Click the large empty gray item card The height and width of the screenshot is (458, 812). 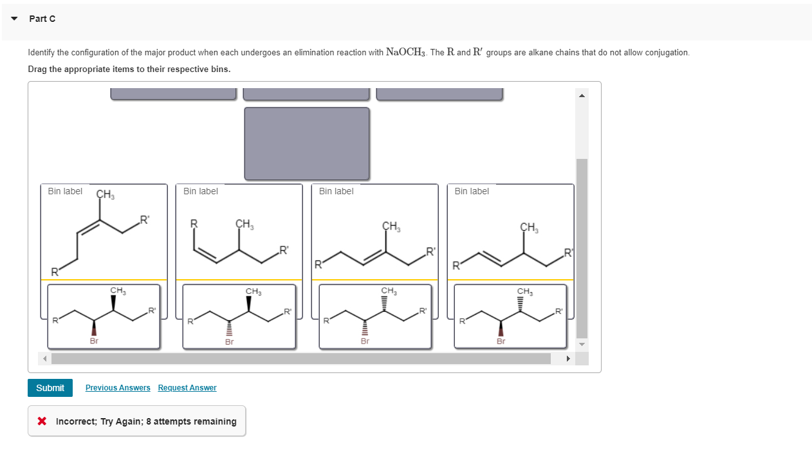click(x=307, y=143)
